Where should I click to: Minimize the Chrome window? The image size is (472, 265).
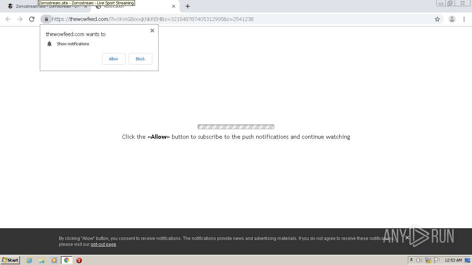(x=441, y=3)
